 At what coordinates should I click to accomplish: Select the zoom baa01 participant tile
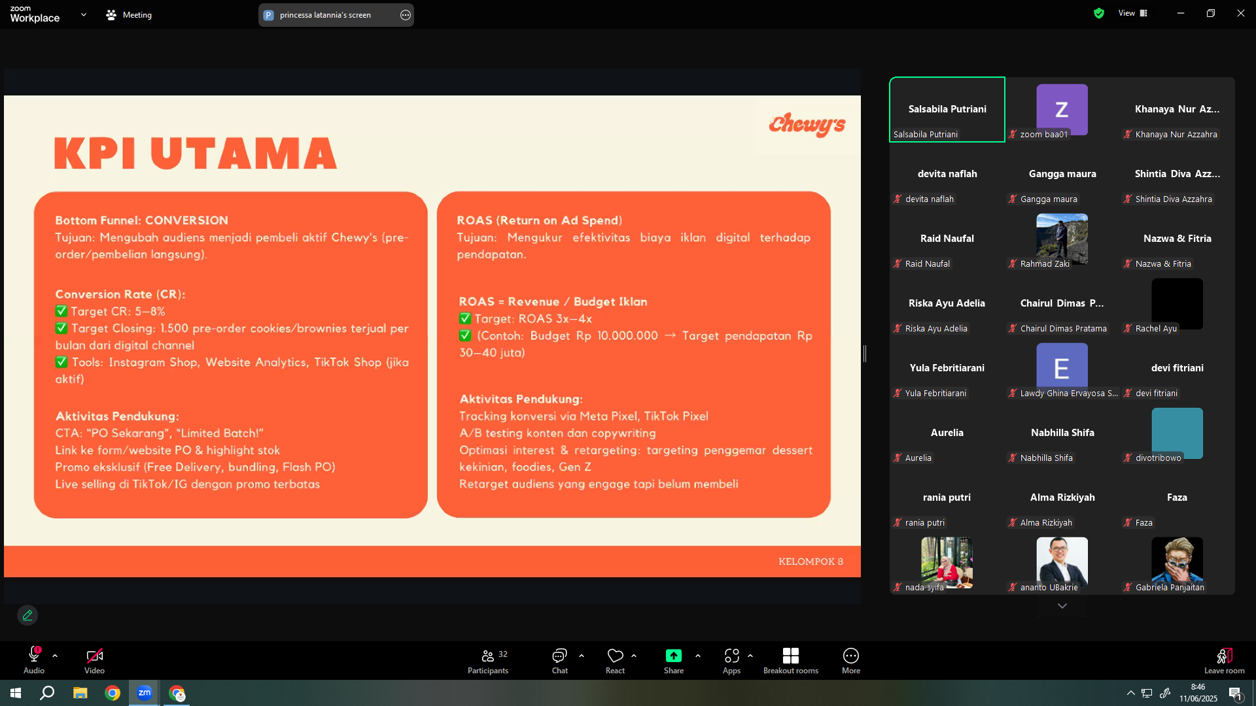pyautogui.click(x=1062, y=109)
